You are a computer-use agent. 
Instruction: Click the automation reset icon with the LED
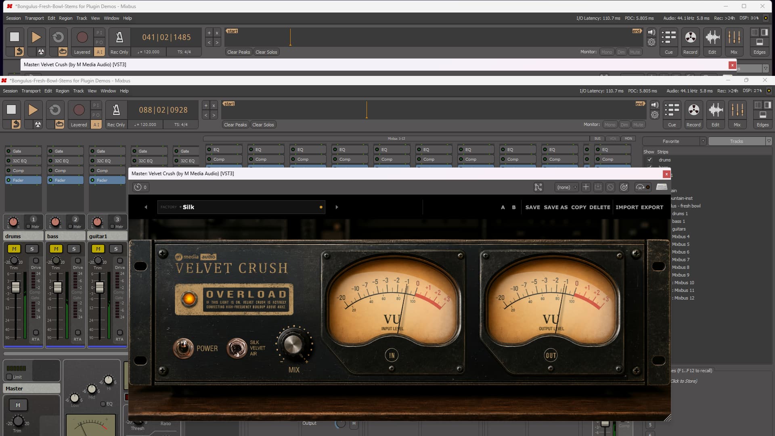643,187
